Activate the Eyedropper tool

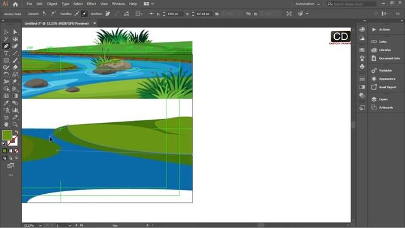pyautogui.click(x=6, y=103)
